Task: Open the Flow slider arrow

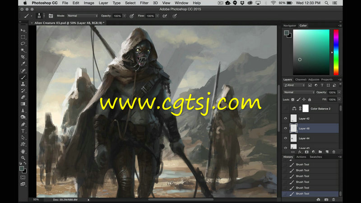Action: coord(157,16)
